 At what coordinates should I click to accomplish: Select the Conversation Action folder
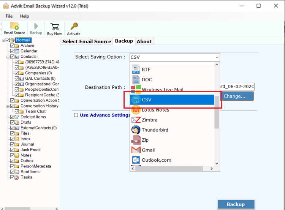[40, 100]
